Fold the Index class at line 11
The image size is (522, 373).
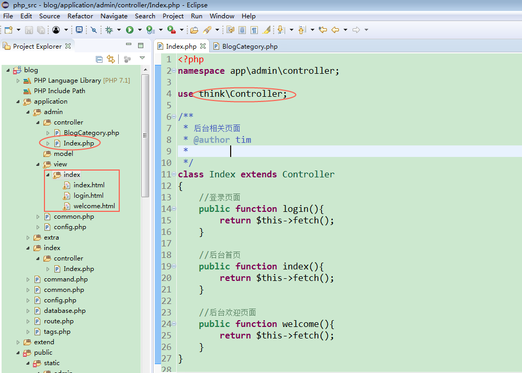(x=174, y=174)
